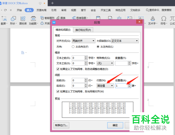Open the 图标库 icon library
This screenshot has width=175, height=135.
23,21
